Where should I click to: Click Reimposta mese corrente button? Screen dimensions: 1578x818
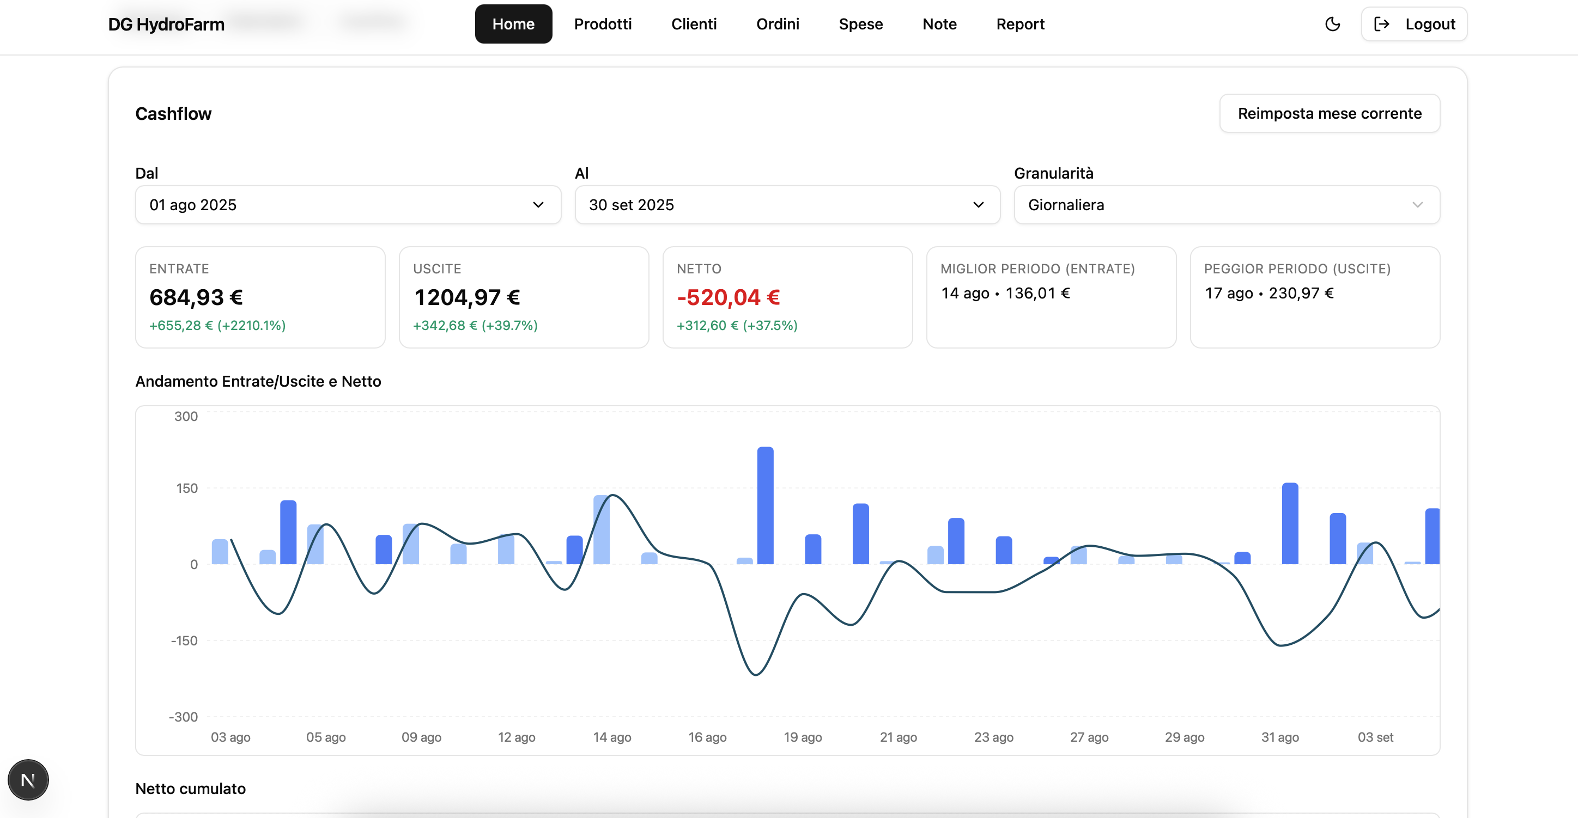tap(1330, 113)
